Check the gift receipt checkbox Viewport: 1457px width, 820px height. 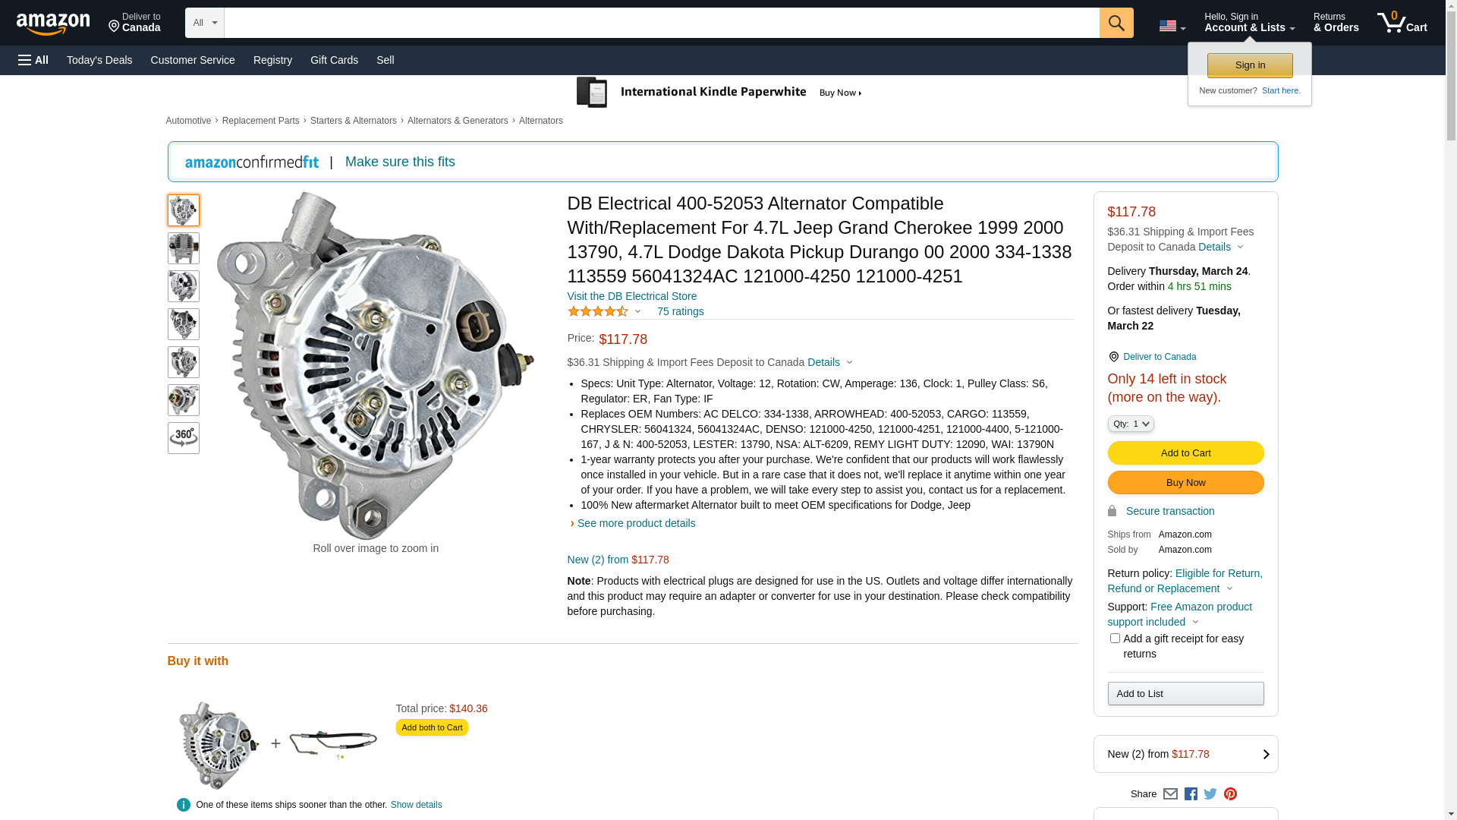[1115, 639]
